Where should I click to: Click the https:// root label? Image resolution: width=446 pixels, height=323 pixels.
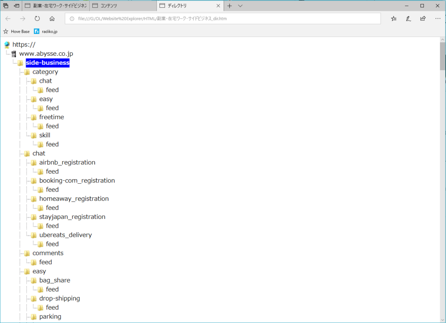tap(24, 45)
